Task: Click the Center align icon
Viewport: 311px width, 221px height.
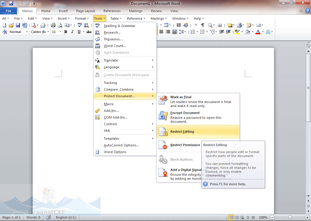Action: 161,32
